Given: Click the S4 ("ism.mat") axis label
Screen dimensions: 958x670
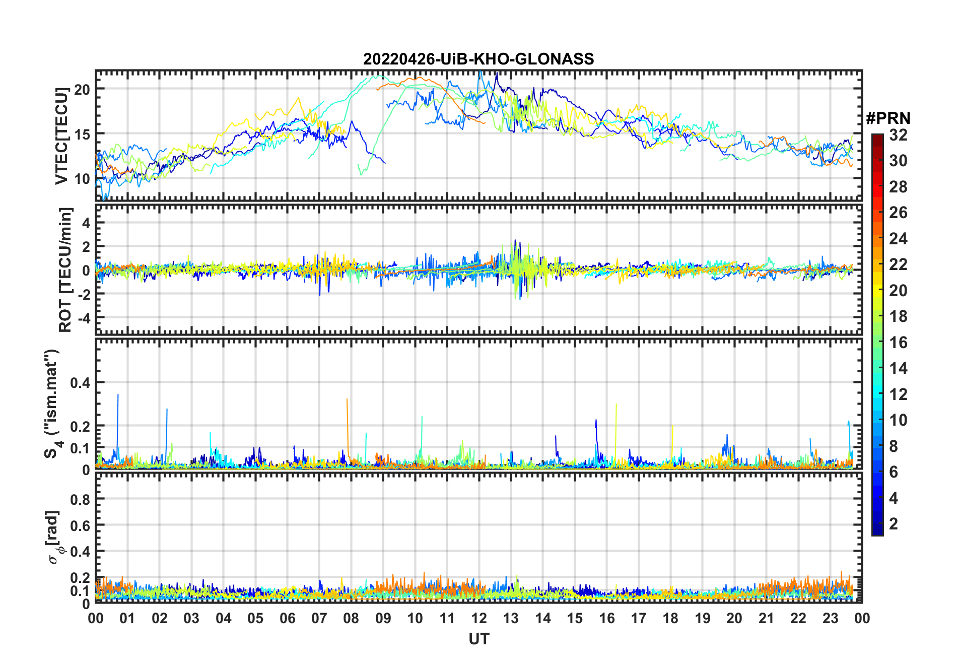Looking at the screenshot, I should coord(52,404).
